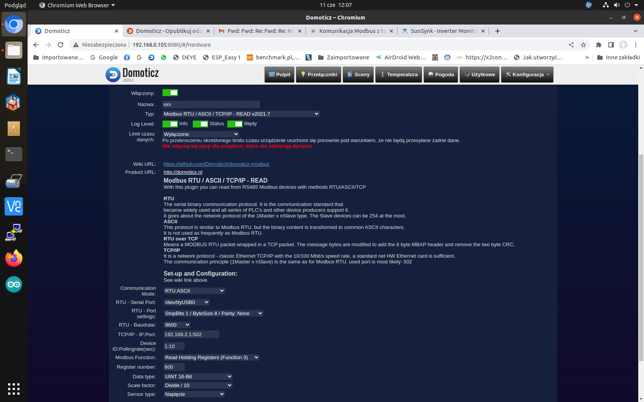Toggle the Info log level switch

coord(170,124)
